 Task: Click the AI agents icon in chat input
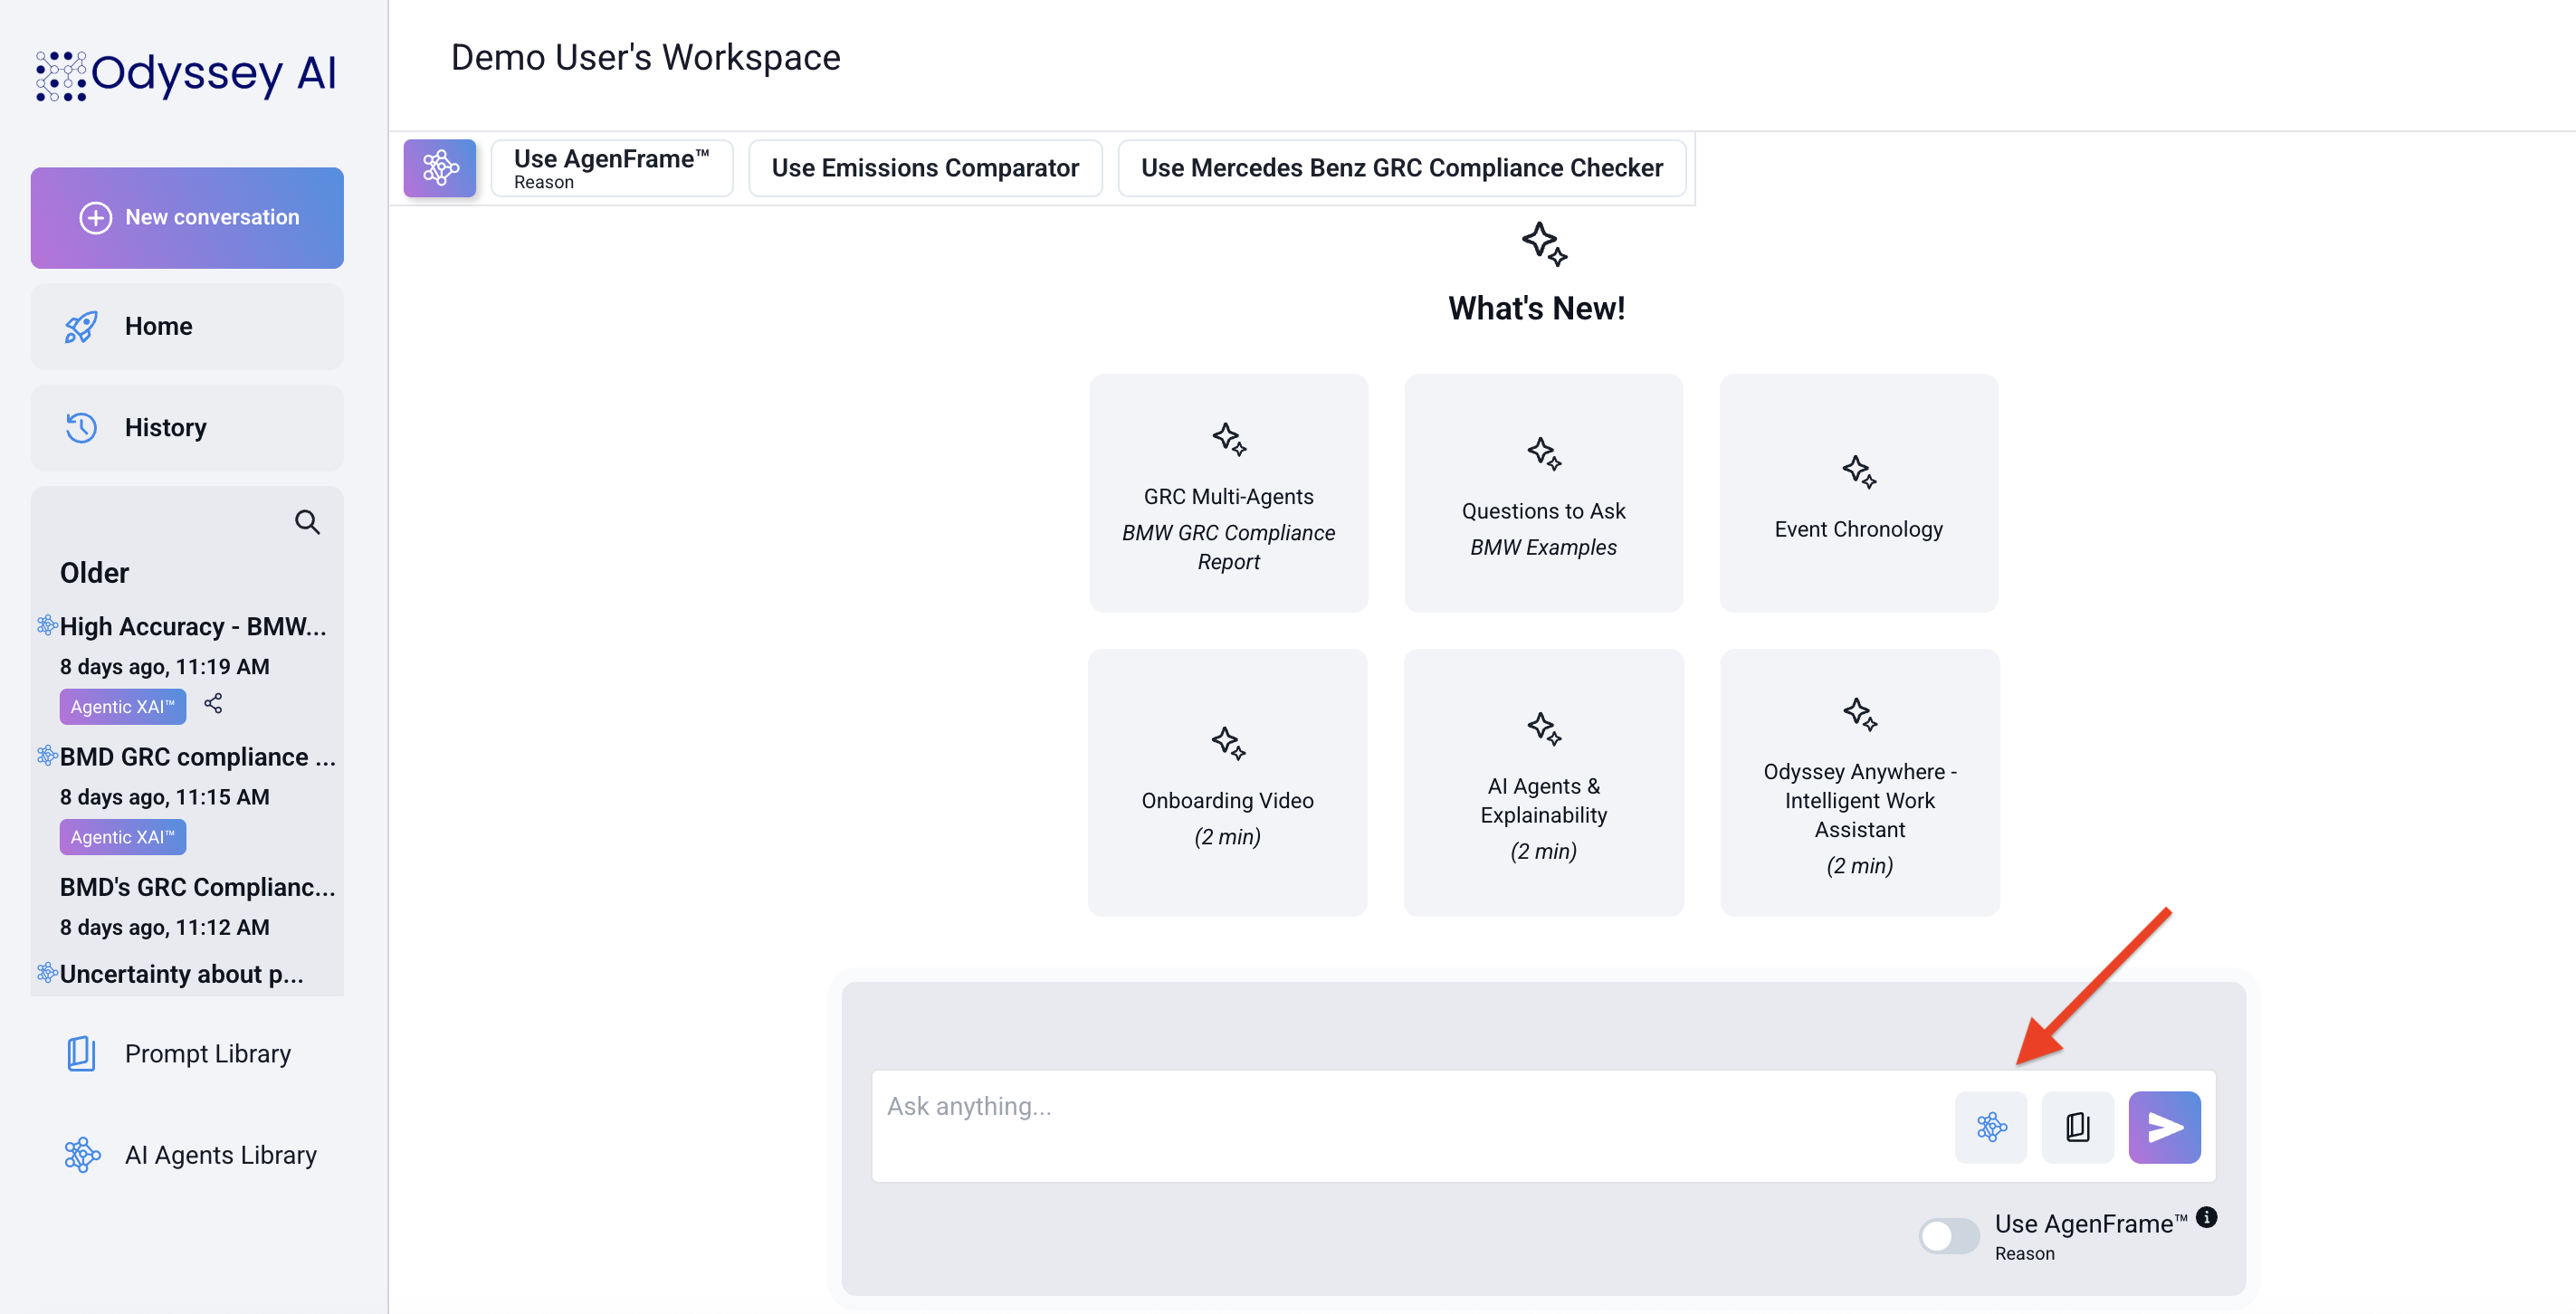point(1991,1127)
